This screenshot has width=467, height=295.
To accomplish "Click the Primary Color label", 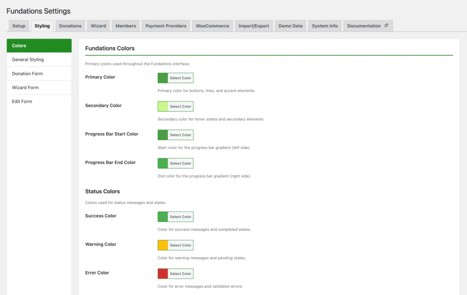I will click(x=100, y=77).
